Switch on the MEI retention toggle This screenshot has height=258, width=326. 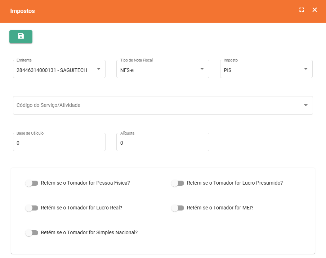click(x=178, y=208)
